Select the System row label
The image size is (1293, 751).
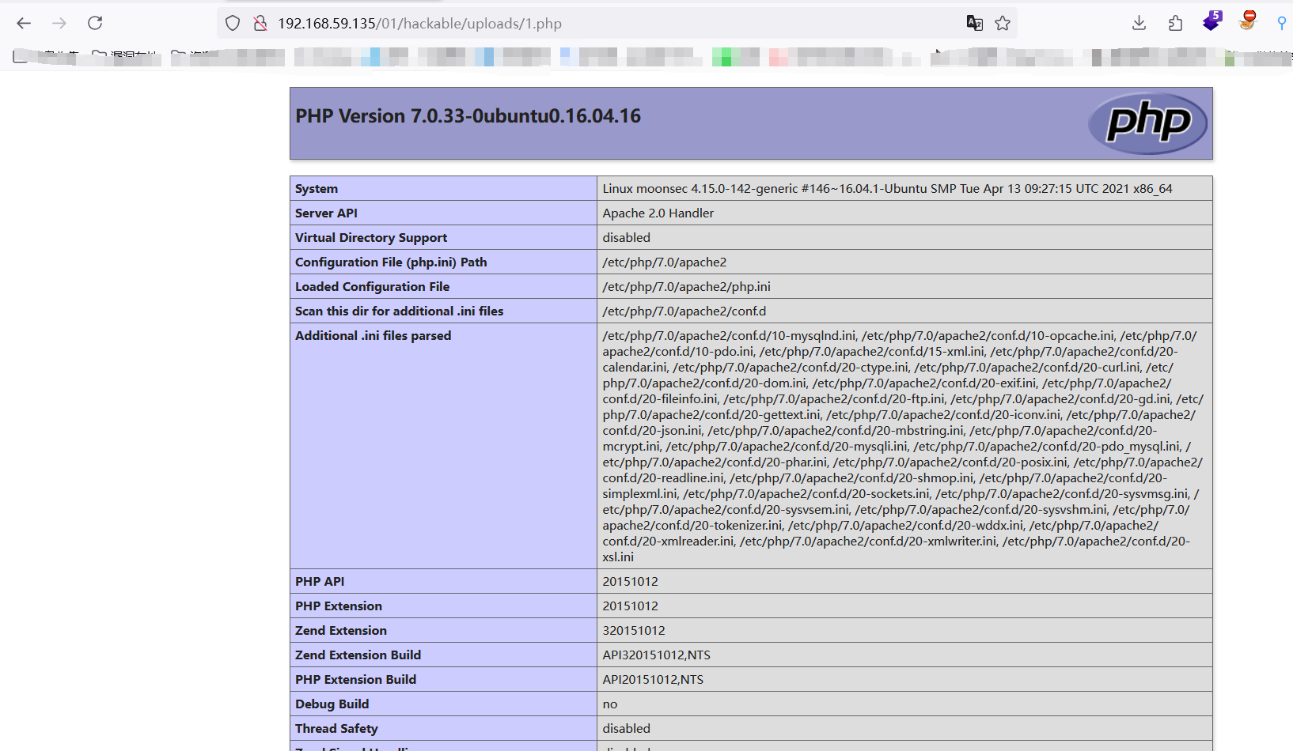click(317, 188)
